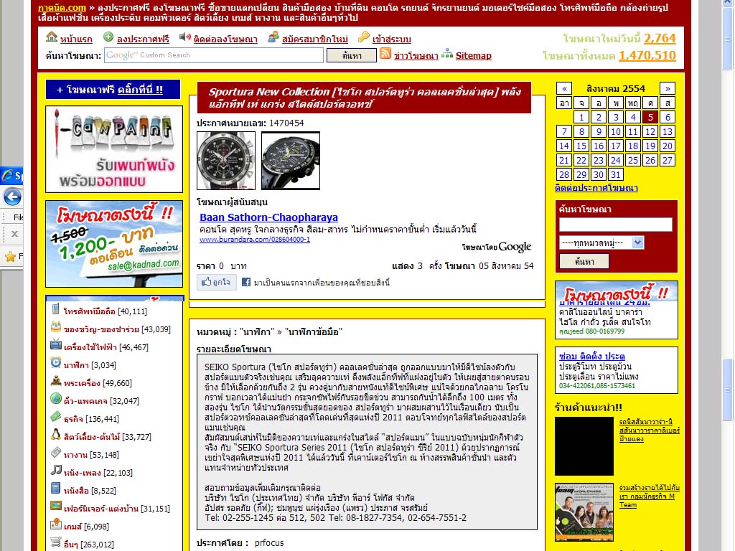Click the กาดนัด.com site link at top
Image resolution: width=735 pixels, height=551 pixels.
pyautogui.click(x=62, y=7)
